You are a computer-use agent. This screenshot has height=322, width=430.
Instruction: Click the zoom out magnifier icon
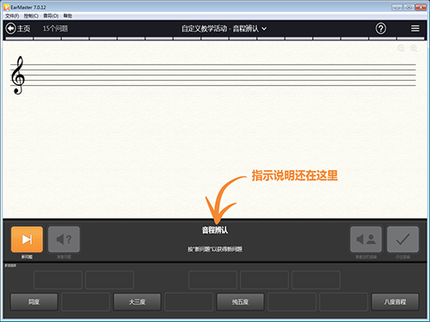tap(401, 48)
